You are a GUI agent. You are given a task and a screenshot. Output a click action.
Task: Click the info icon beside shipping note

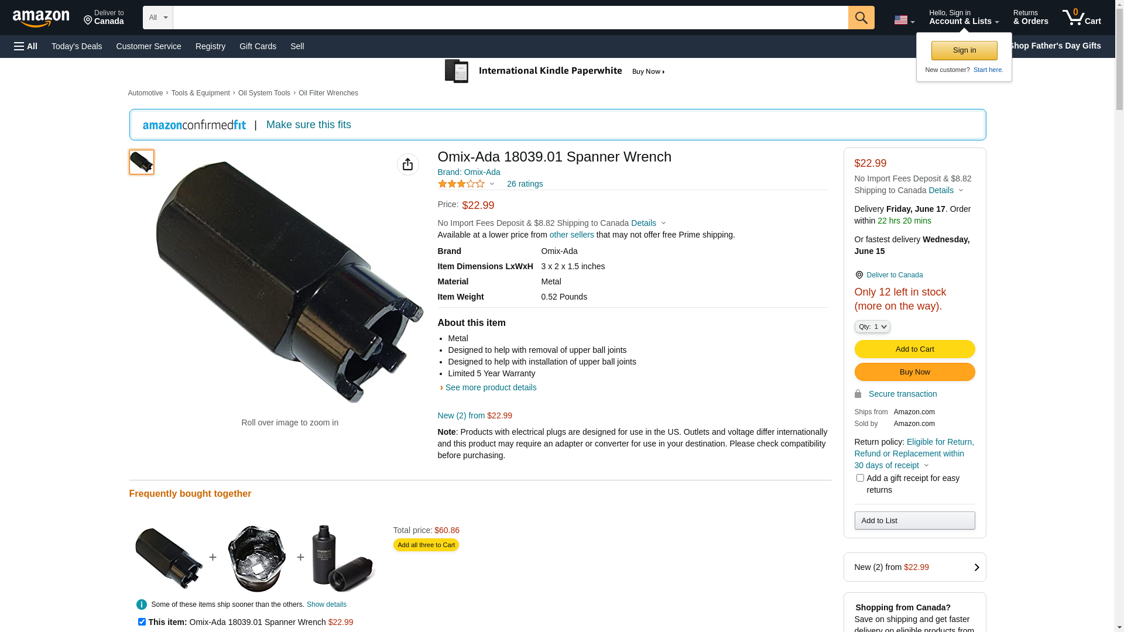pos(142,604)
